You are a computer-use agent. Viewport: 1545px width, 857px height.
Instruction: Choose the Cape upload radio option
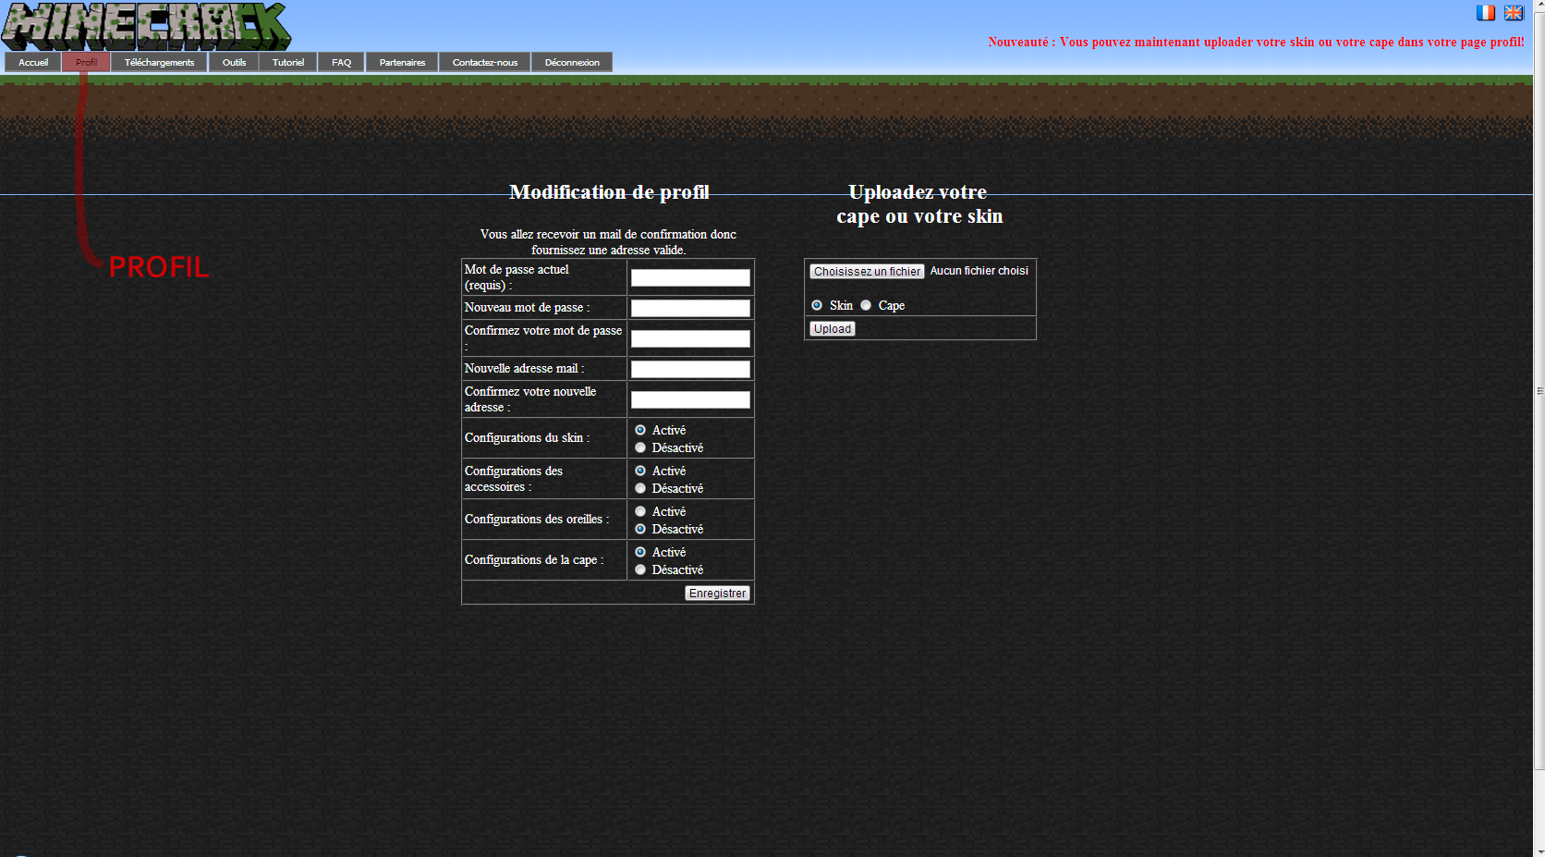click(866, 306)
